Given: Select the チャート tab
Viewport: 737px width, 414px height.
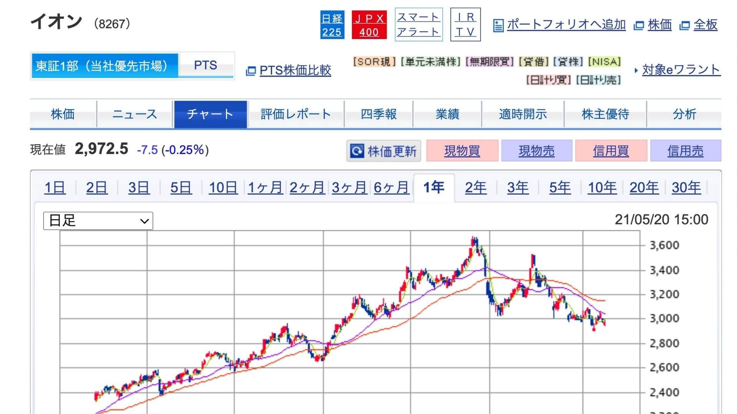Looking at the screenshot, I should (x=210, y=114).
